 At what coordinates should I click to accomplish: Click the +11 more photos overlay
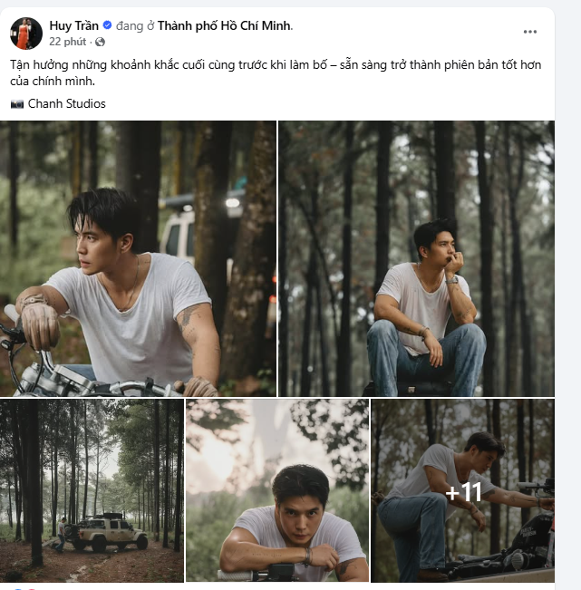(463, 493)
